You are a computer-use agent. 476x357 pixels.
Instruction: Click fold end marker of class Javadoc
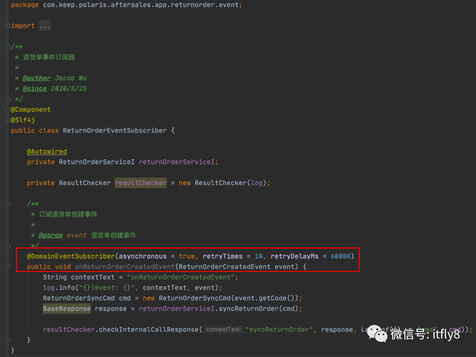(x=8, y=99)
